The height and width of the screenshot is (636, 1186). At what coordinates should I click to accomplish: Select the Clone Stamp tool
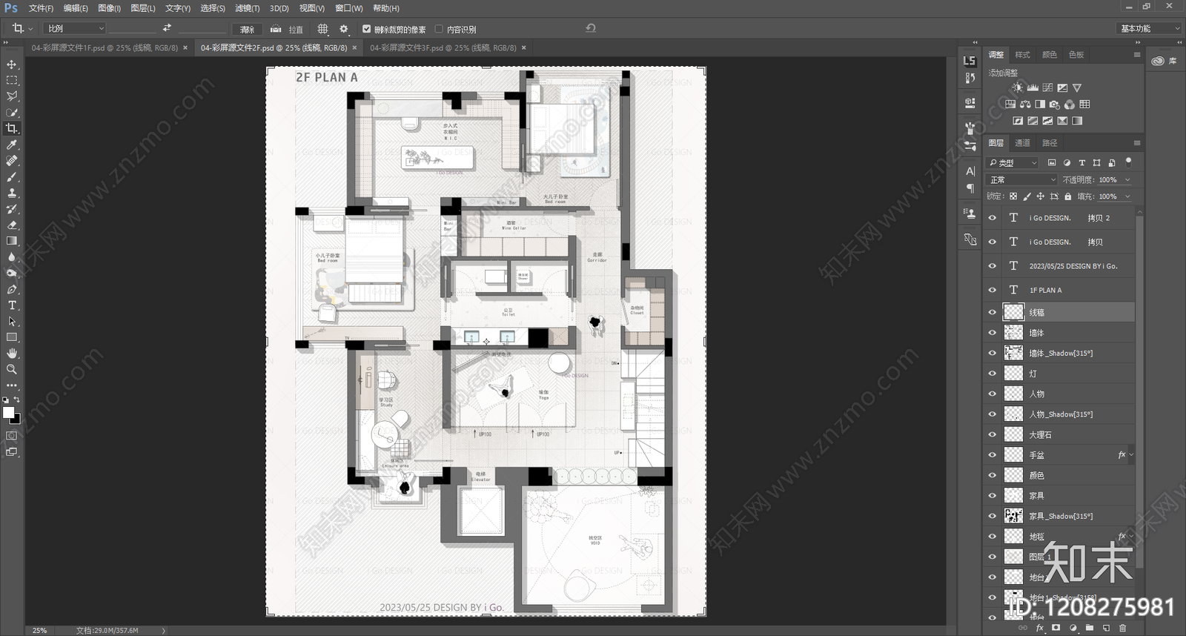12,193
